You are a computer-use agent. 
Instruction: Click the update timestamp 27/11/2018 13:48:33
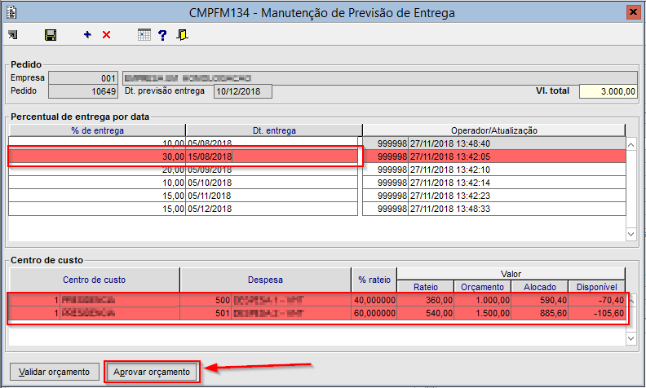tap(517, 209)
